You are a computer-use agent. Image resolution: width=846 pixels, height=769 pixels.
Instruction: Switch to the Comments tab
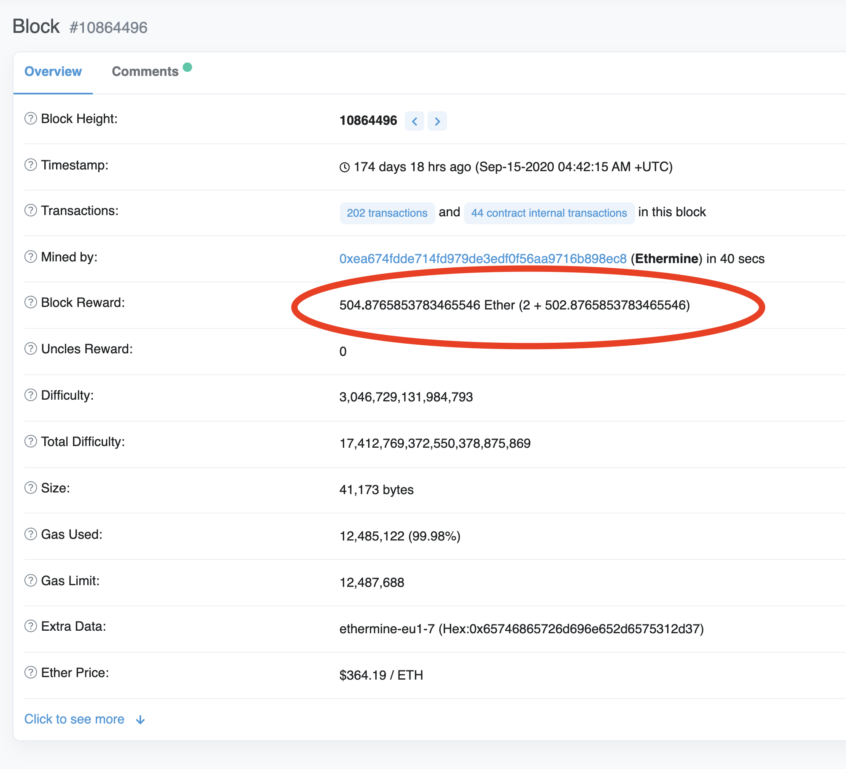pos(145,72)
